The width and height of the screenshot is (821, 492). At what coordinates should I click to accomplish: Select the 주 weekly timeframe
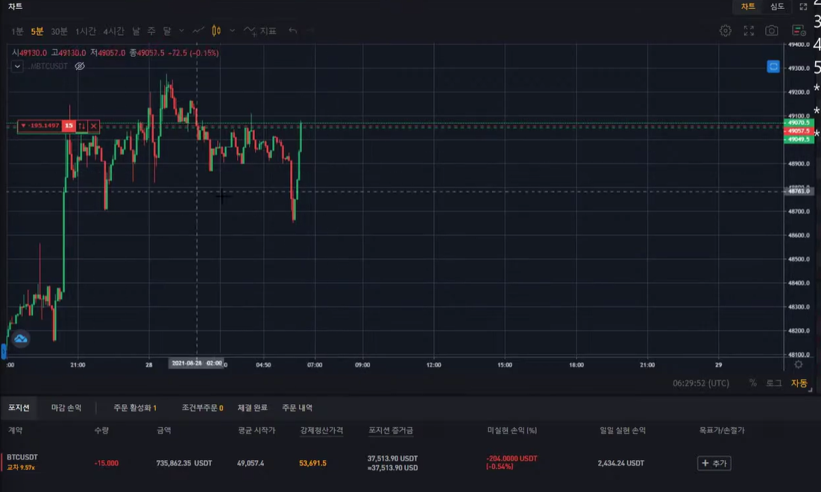coord(151,31)
